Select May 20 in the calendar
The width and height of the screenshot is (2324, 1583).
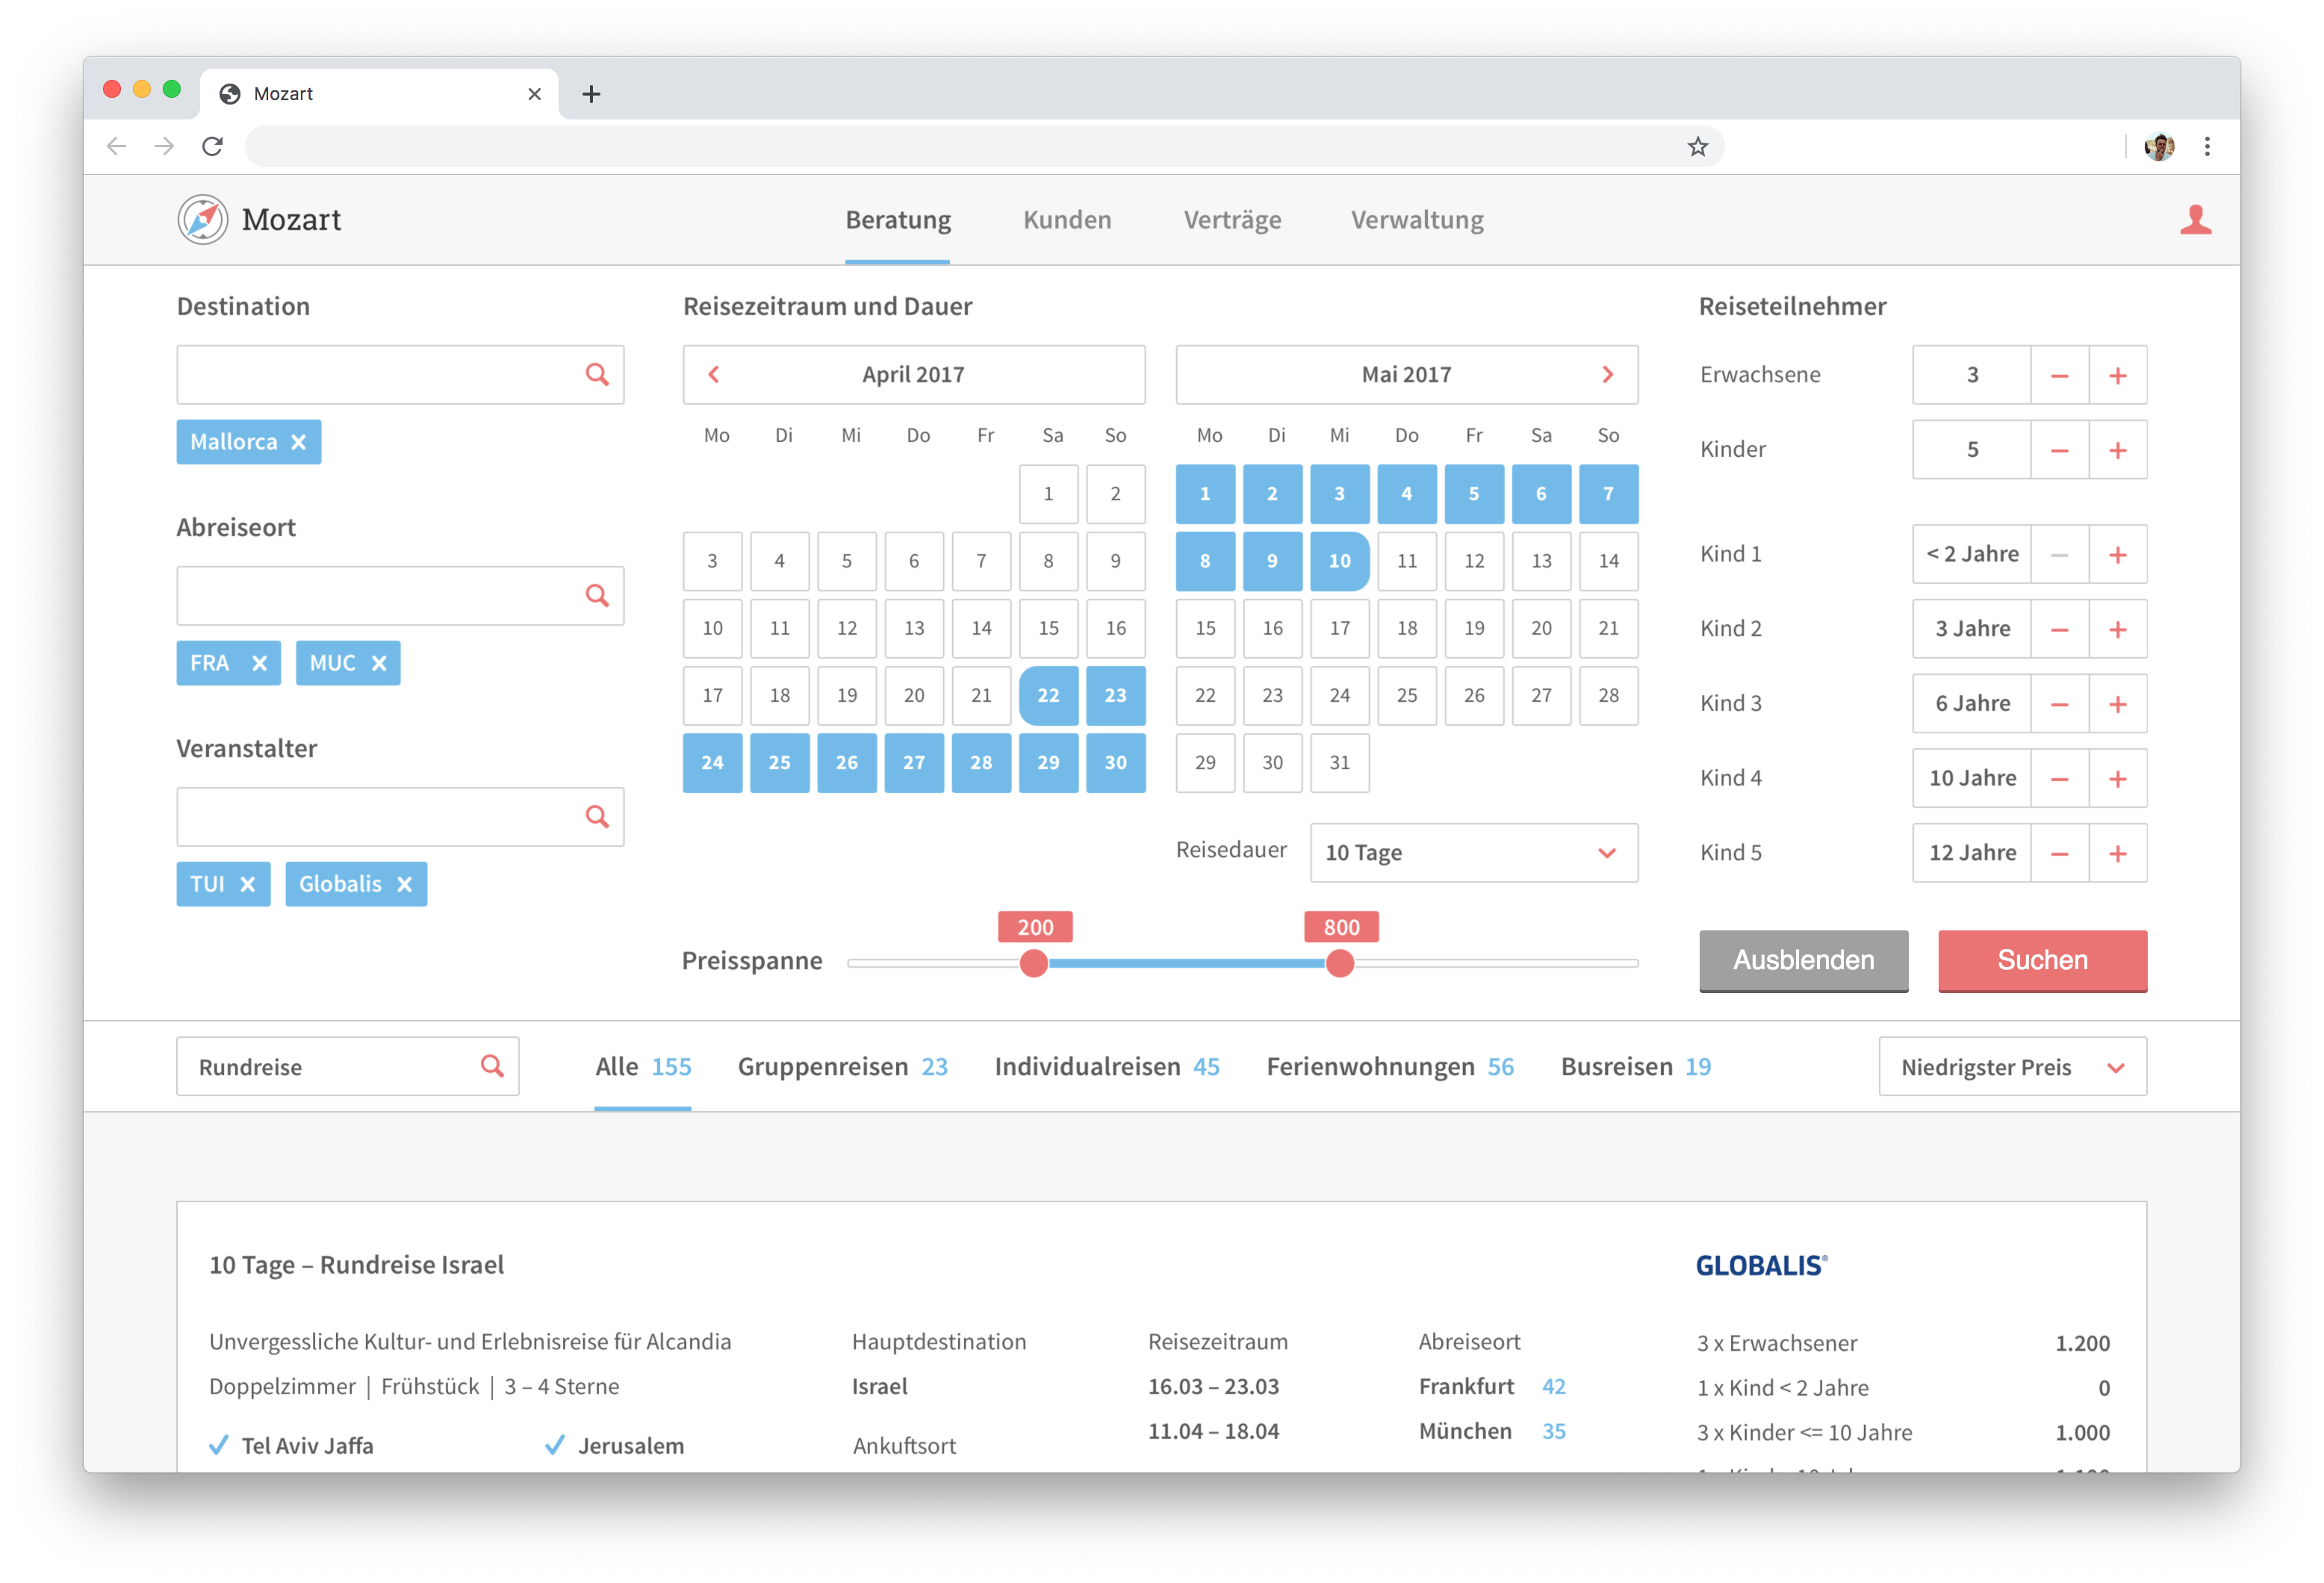(x=1541, y=629)
